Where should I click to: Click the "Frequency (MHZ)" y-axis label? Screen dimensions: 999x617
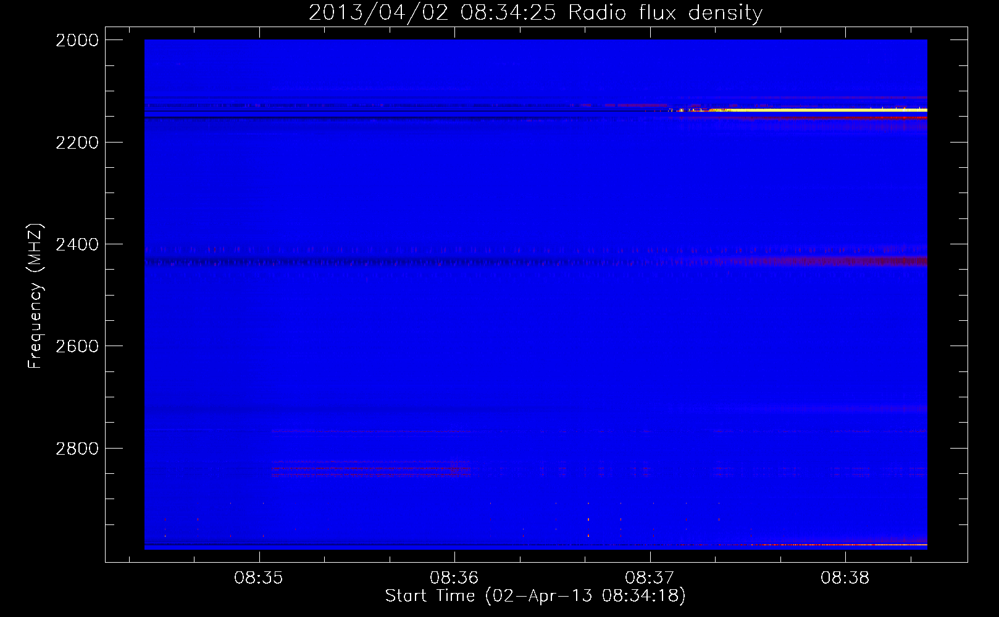tap(35, 296)
